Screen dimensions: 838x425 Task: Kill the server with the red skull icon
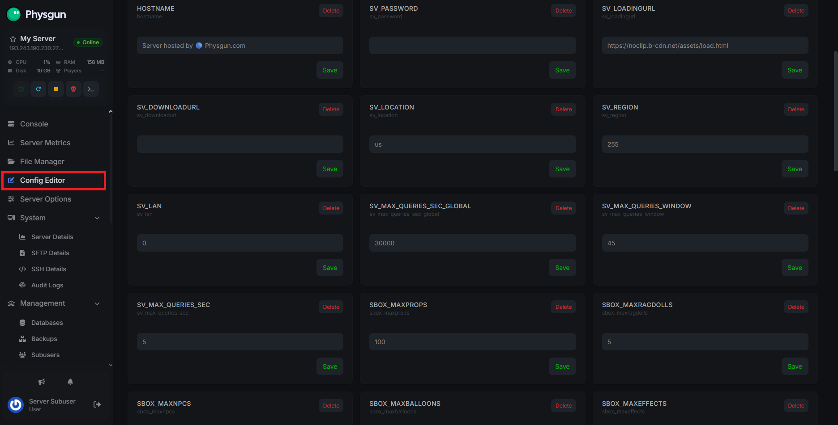[73, 89]
